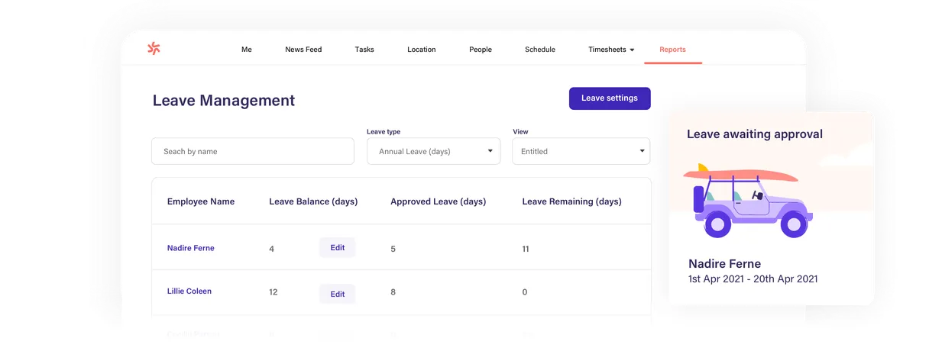Focus the Search by name field
Screen dimensions: 929x351
(x=253, y=151)
